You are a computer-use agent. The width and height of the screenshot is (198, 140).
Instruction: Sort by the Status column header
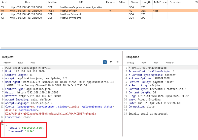click(134, 2)
